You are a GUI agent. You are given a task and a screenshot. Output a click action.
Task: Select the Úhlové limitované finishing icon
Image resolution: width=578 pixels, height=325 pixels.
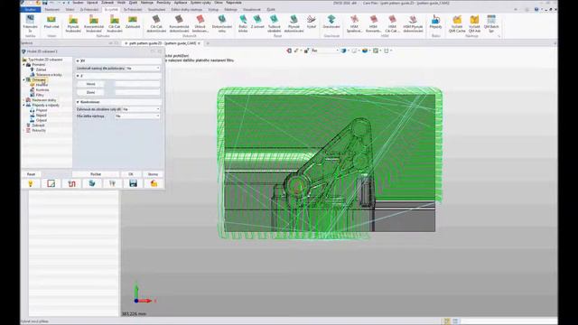(x=200, y=24)
